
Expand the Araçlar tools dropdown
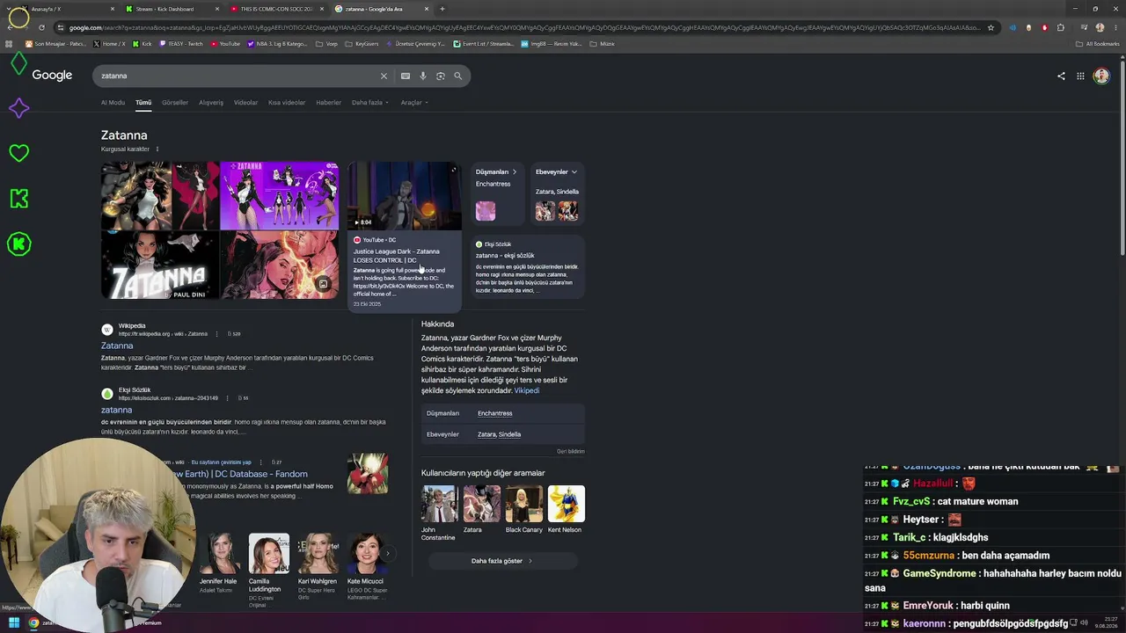click(414, 103)
